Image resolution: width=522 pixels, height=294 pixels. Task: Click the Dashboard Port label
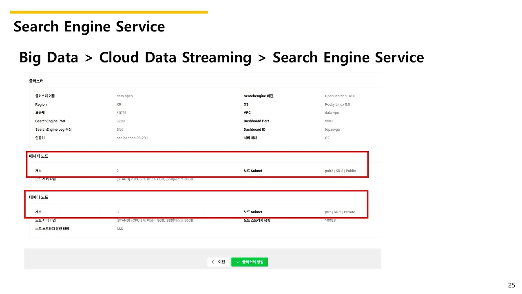tap(256, 121)
